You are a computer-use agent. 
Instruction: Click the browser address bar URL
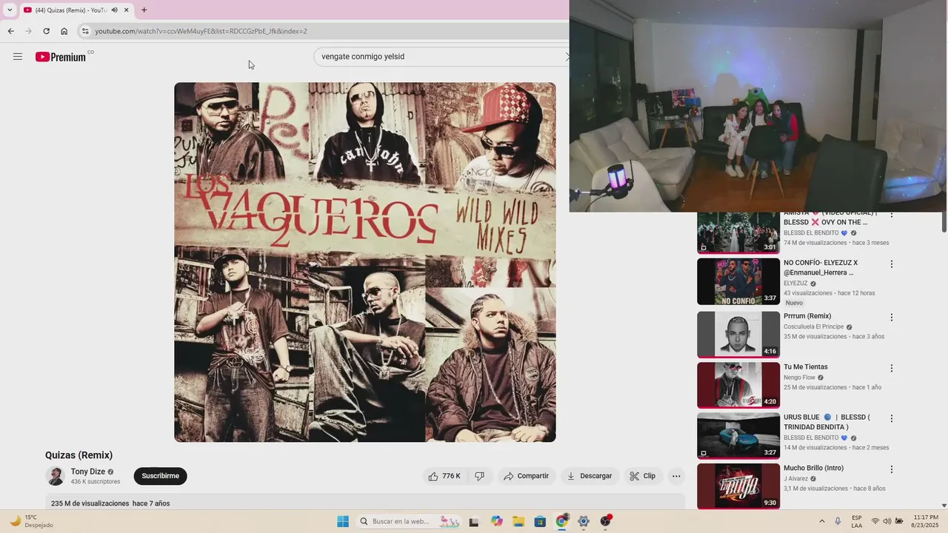point(201,31)
